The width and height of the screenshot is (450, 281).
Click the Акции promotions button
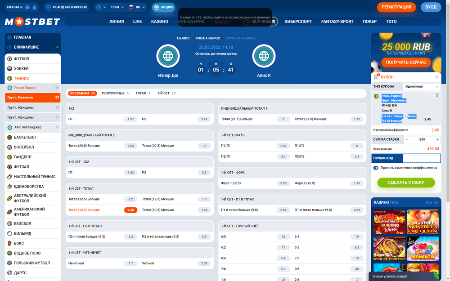(163, 7)
